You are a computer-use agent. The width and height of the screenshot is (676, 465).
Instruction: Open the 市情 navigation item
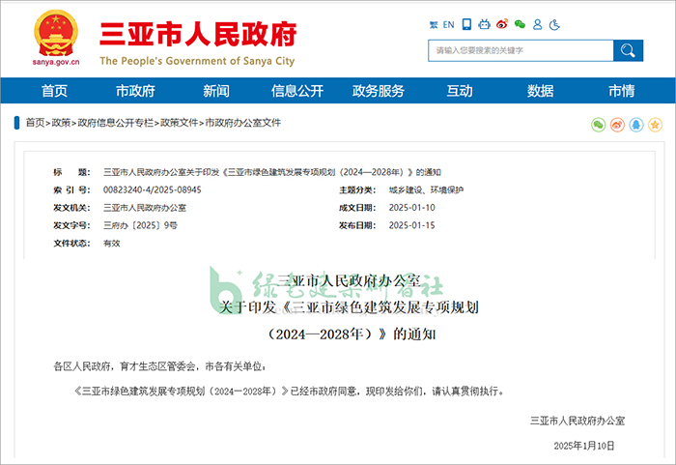(x=621, y=91)
